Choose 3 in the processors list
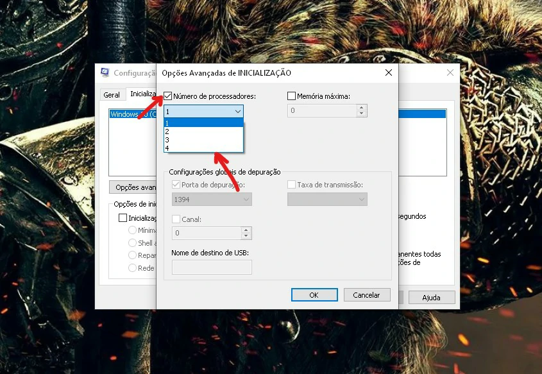 (203, 140)
